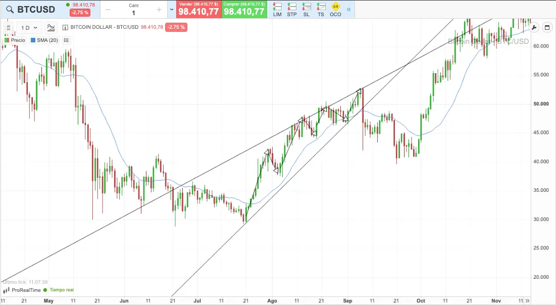This screenshot has height=305, width=556.
Task: Open the indicator list icon beside SMA
Action: coord(67,40)
